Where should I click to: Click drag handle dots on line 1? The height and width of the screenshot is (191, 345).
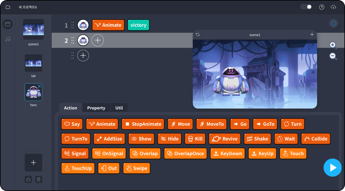73,25
